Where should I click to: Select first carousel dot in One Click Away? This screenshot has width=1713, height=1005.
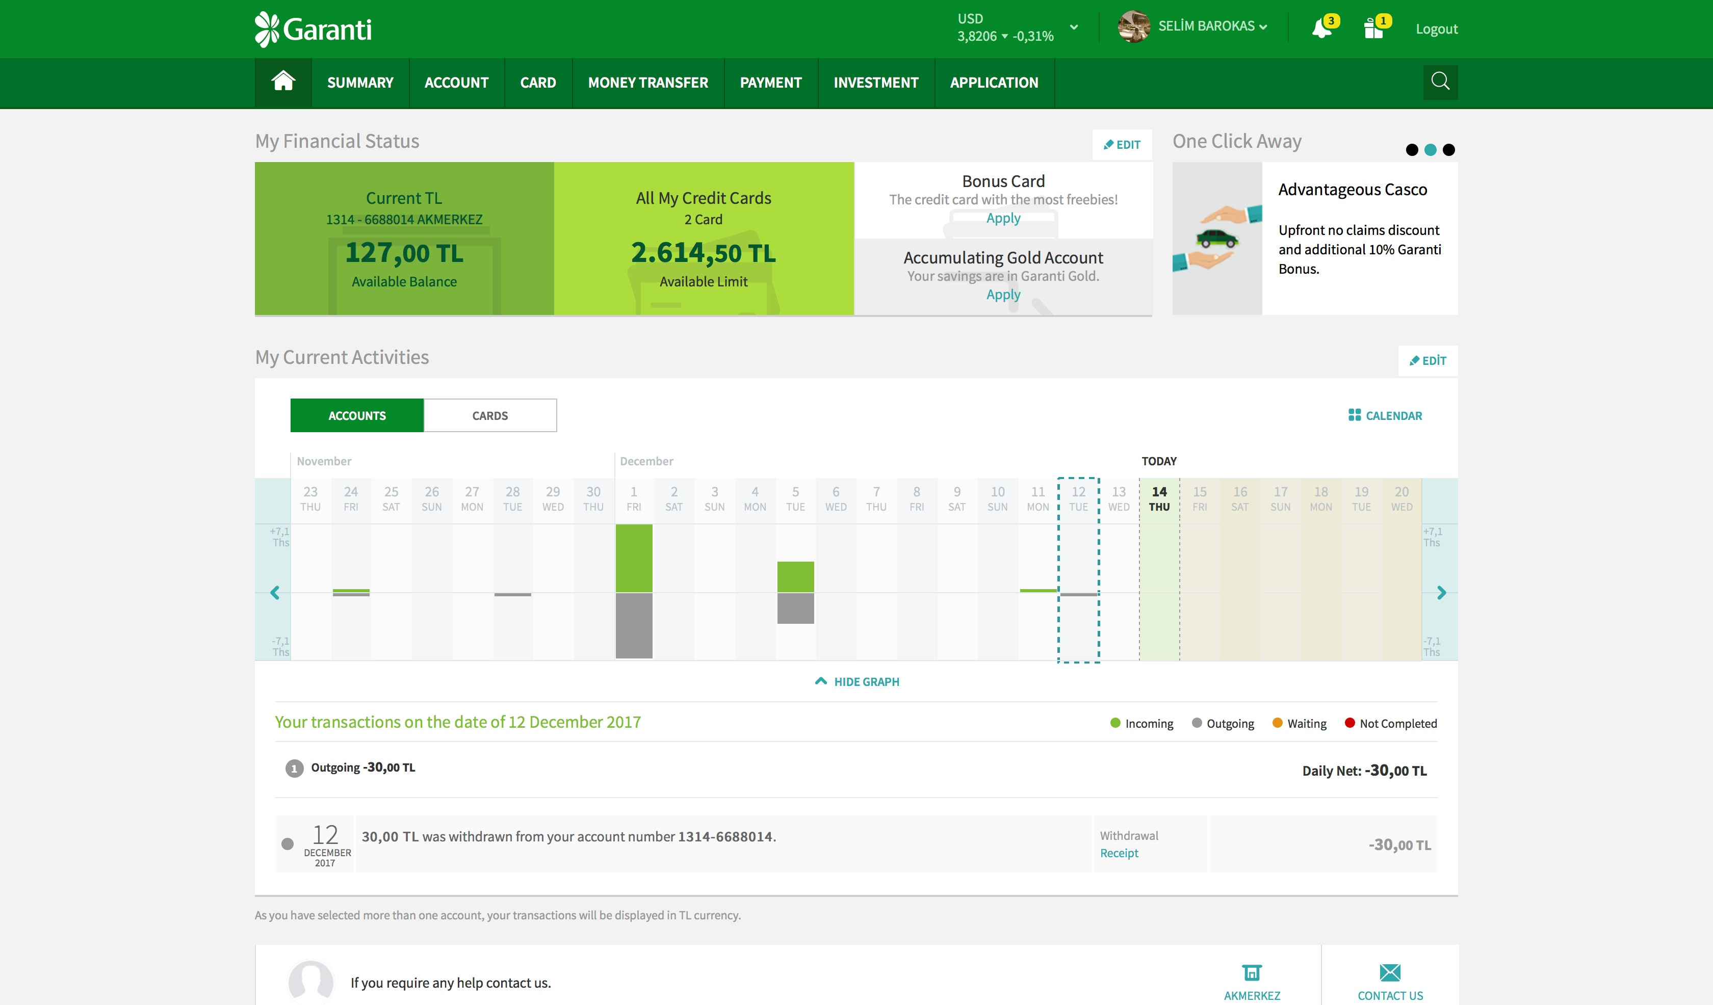[1412, 149]
